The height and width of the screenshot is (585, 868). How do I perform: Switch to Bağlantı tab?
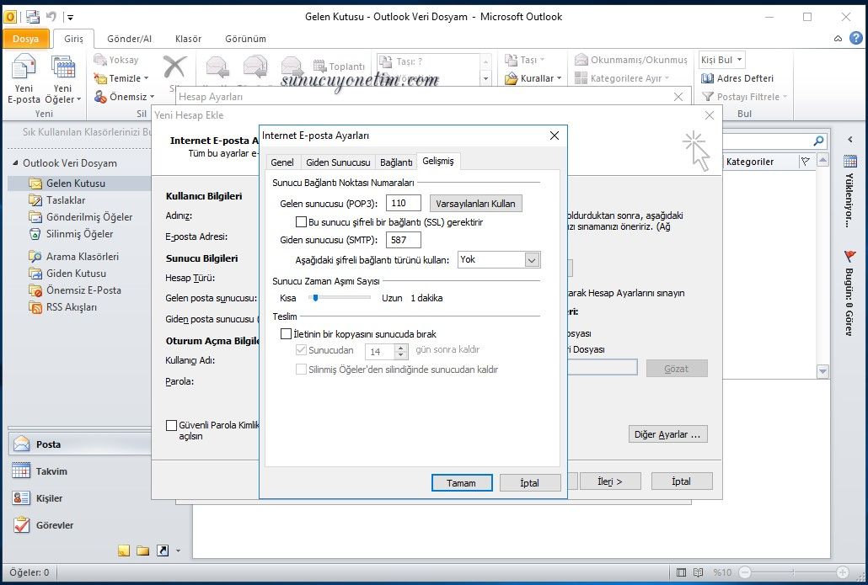396,162
